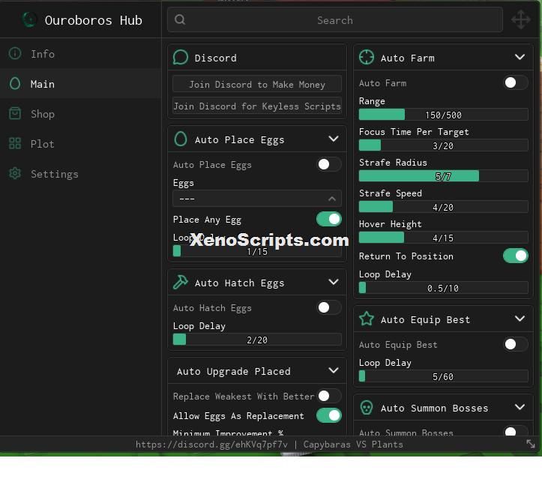The width and height of the screenshot is (542, 479).
Task: Open the Info tab
Action: click(x=80, y=53)
